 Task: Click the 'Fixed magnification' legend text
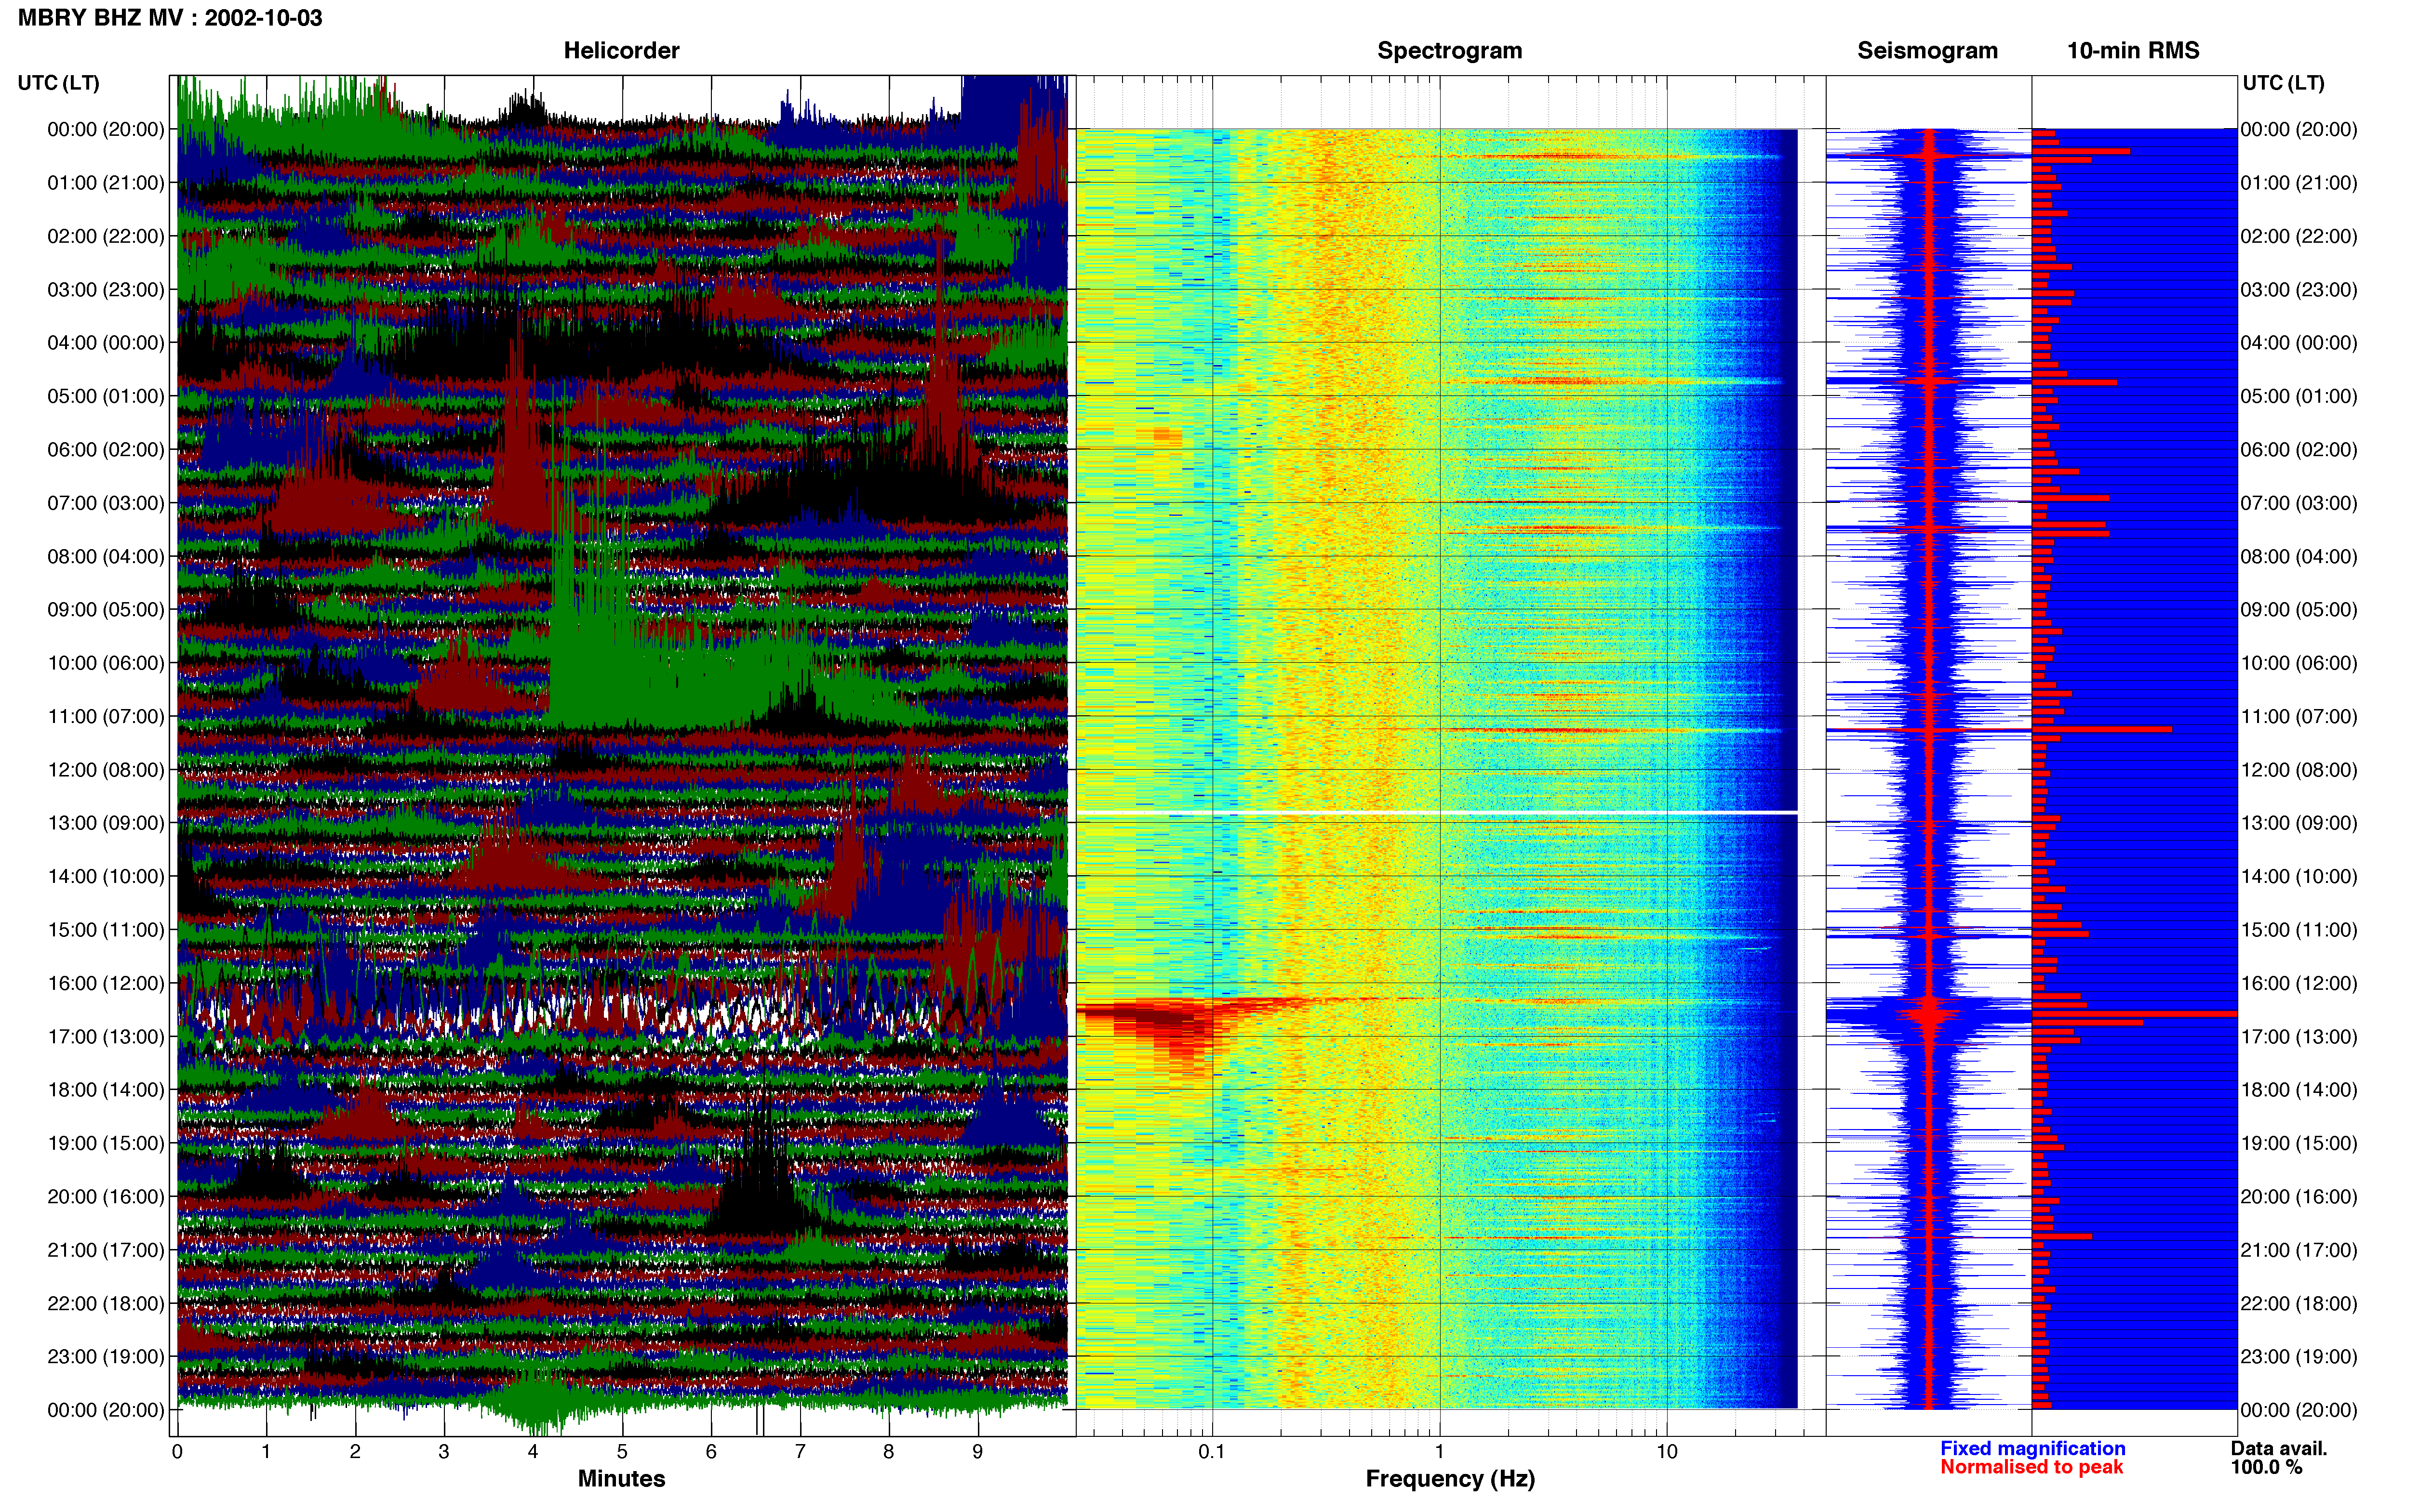pyautogui.click(x=2032, y=1448)
